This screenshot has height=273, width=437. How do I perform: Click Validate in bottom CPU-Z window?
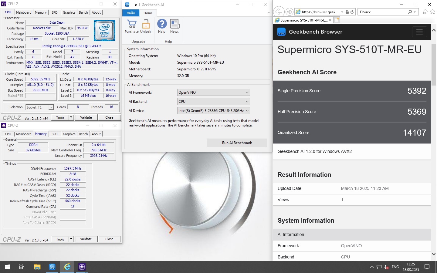(x=86, y=239)
